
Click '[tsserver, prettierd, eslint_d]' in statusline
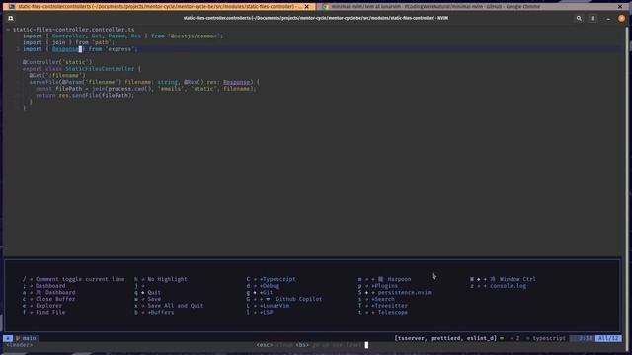(x=445, y=338)
